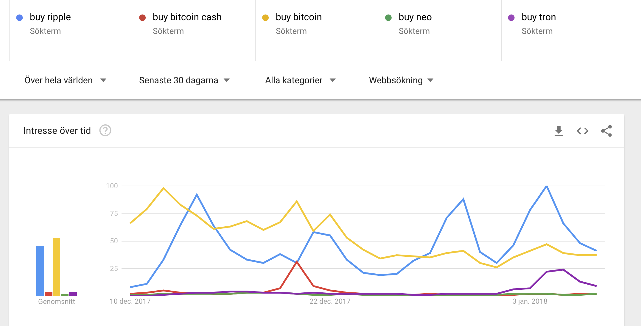Click the purple dot for buy tron

click(x=511, y=18)
